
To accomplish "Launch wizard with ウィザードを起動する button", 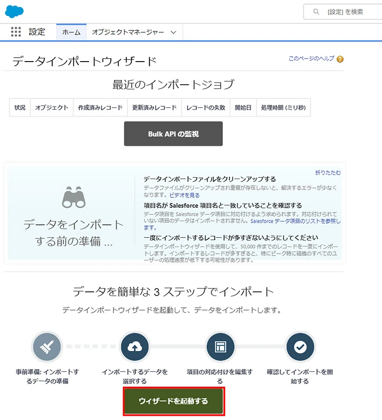I will (x=173, y=401).
